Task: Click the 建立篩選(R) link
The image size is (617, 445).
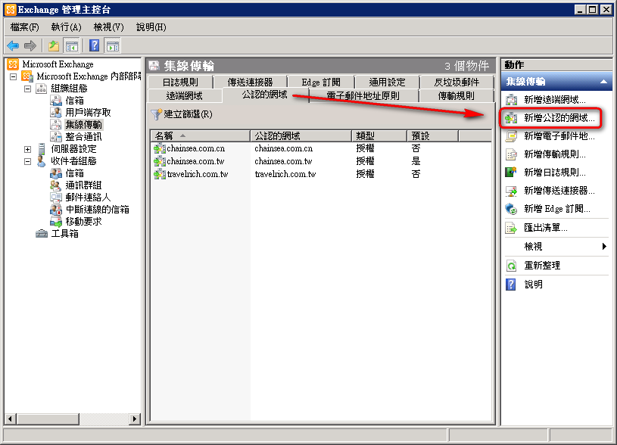Action: (188, 114)
